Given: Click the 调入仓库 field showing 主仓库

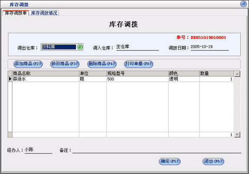Looking at the screenshot, I should (x=137, y=47).
